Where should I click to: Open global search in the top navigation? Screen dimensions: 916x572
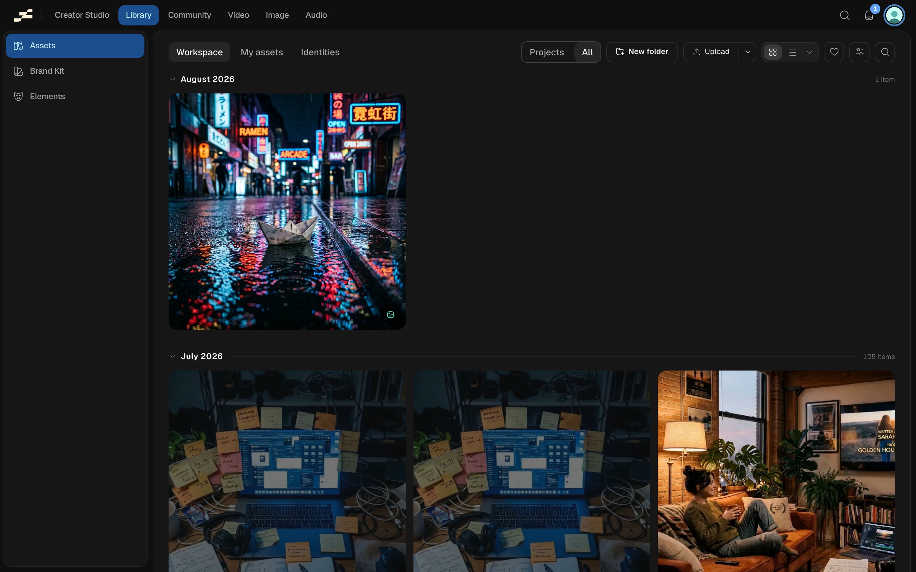tap(844, 15)
